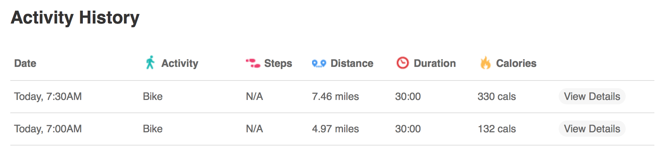Viewport: 661px width, 147px height.
Task: Click the Activity History heading
Action: coord(75,18)
